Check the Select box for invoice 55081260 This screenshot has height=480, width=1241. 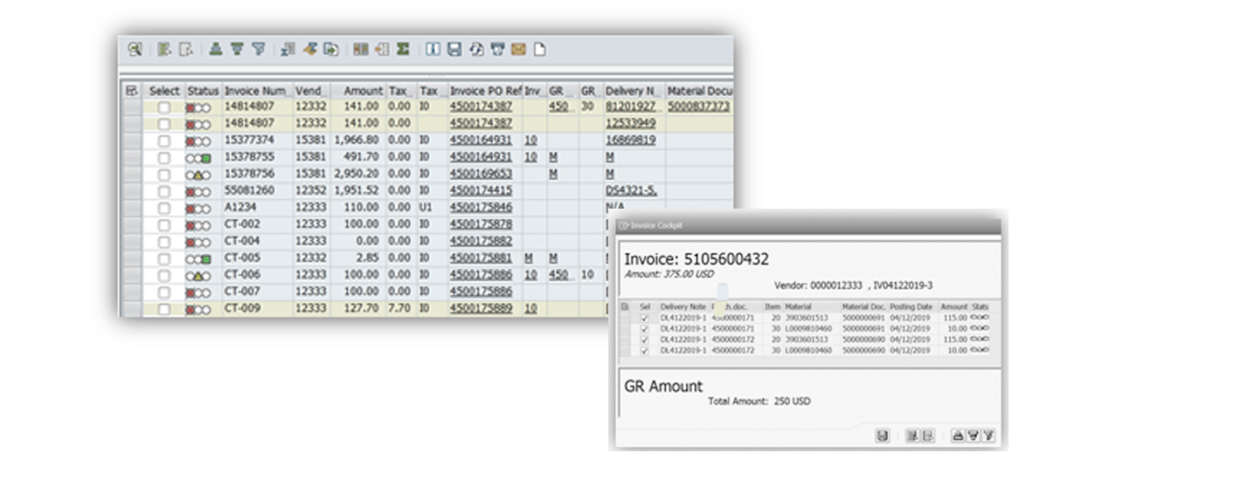click(x=164, y=191)
